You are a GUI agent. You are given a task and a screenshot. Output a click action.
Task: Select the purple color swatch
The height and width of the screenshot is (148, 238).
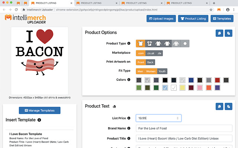[217, 88]
